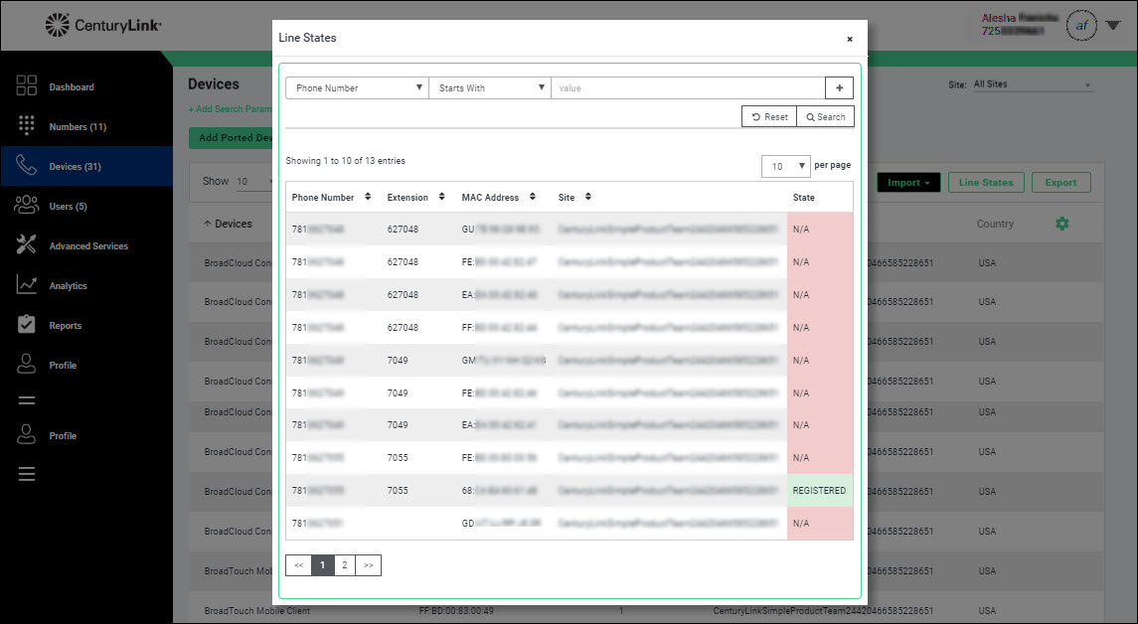1138x624 pixels.
Task: Open Advanced Services tools page
Action: (87, 246)
